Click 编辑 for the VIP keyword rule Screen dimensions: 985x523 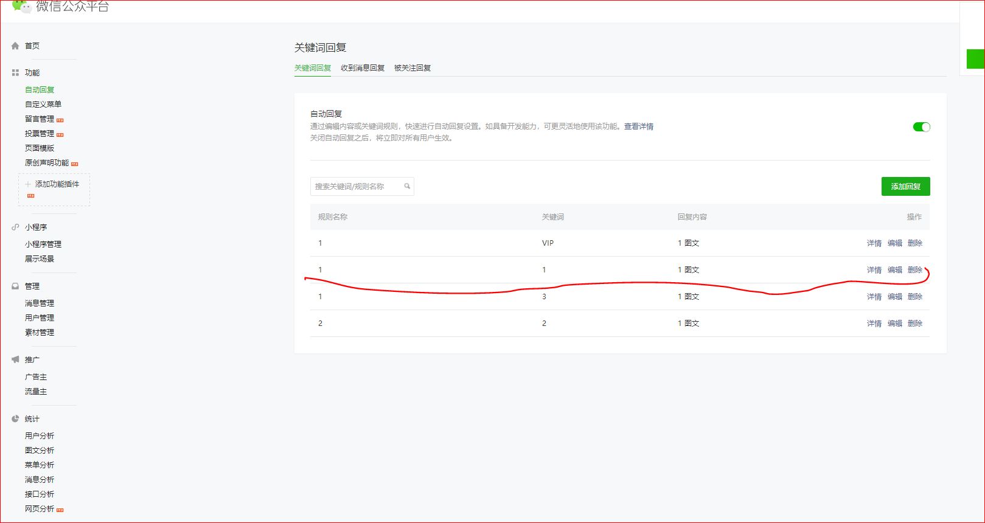click(895, 243)
